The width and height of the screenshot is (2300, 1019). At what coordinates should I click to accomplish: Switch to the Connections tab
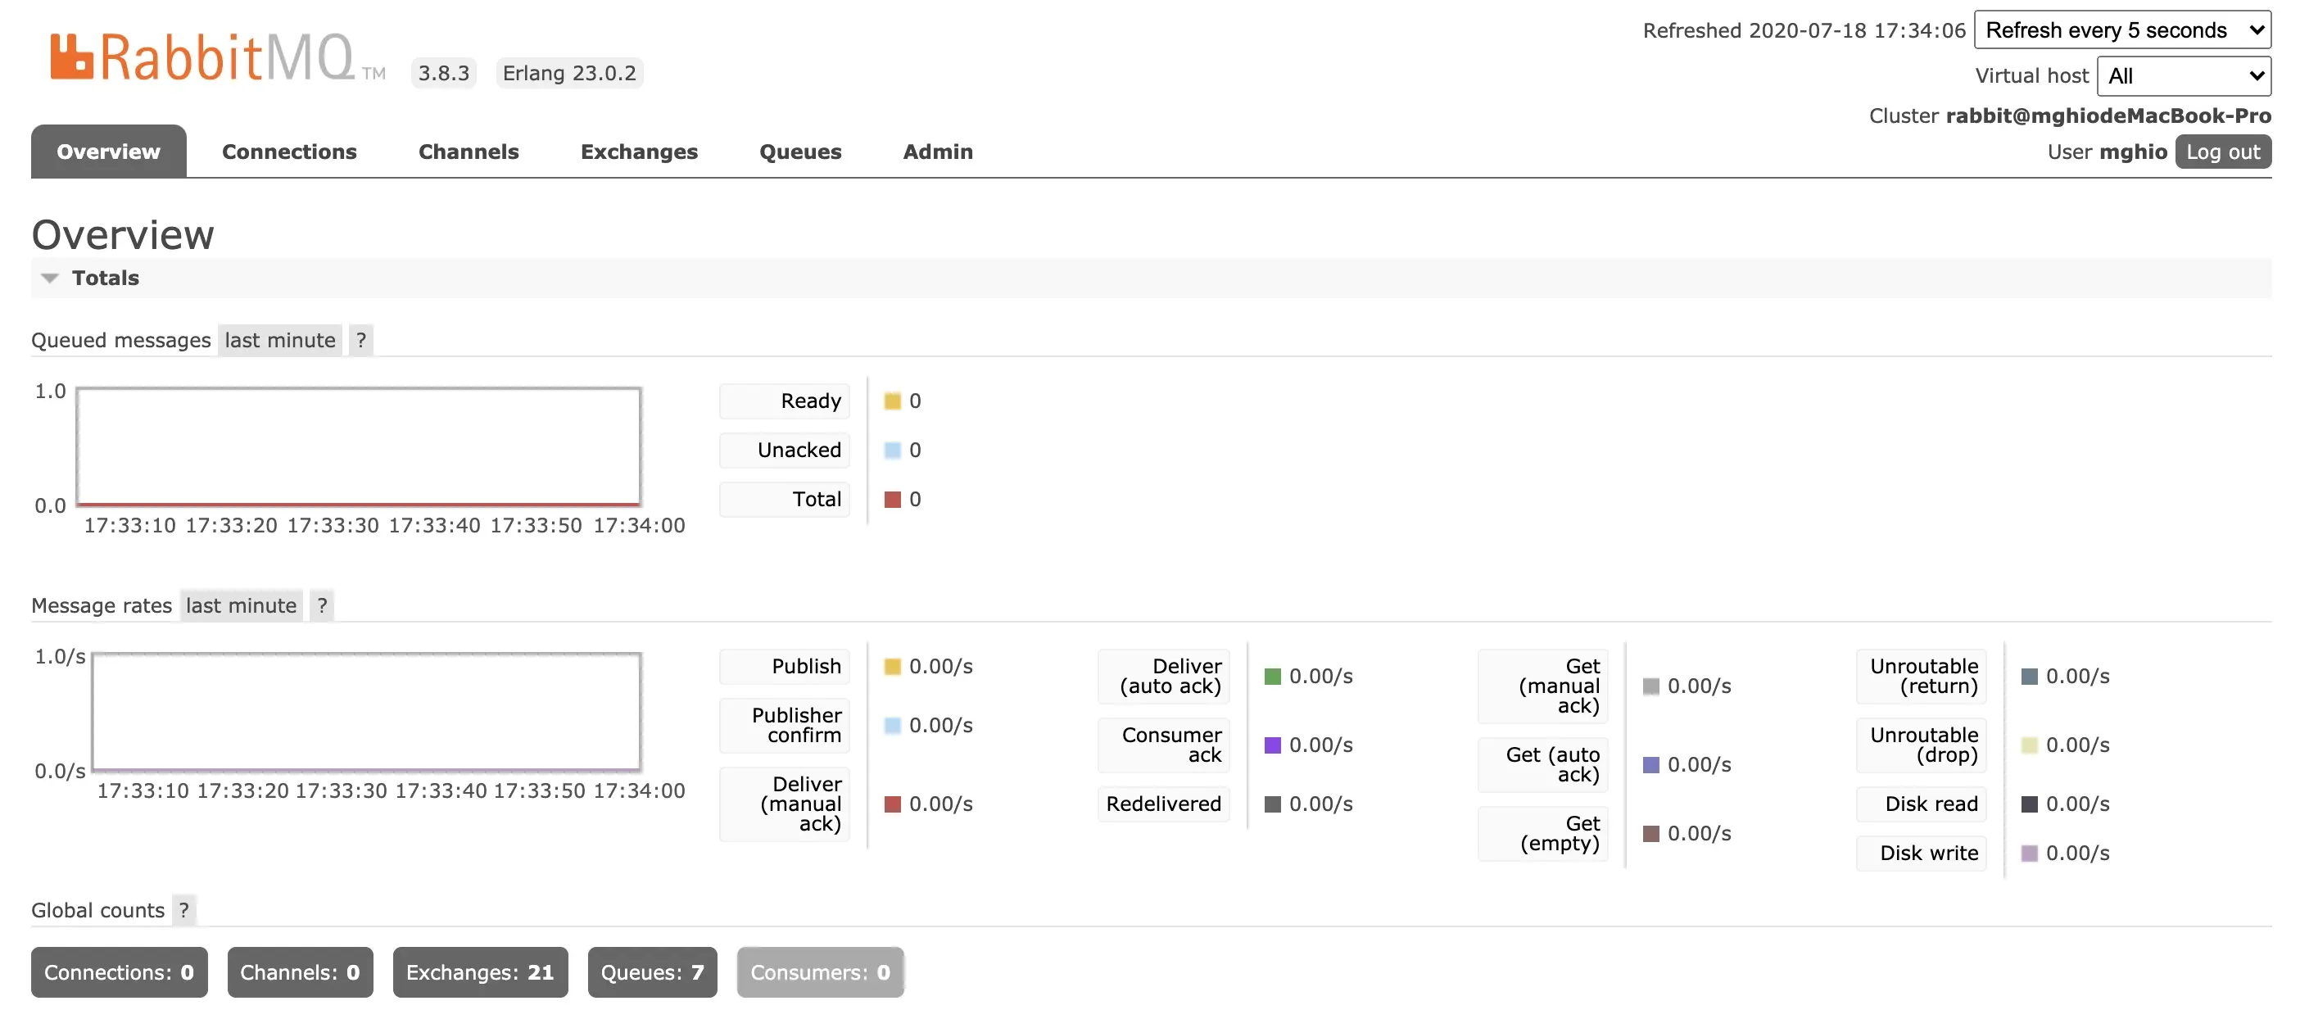(288, 152)
